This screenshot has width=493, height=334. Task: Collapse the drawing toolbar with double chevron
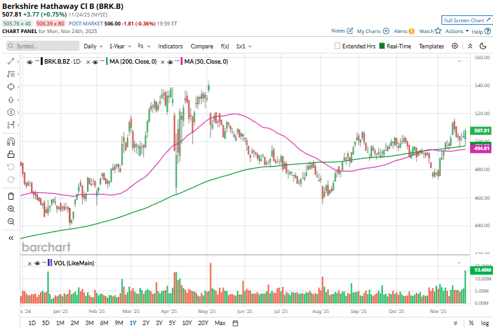pyautogui.click(x=11, y=238)
